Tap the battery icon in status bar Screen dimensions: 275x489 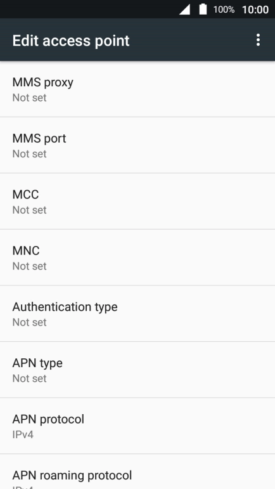(x=203, y=9)
